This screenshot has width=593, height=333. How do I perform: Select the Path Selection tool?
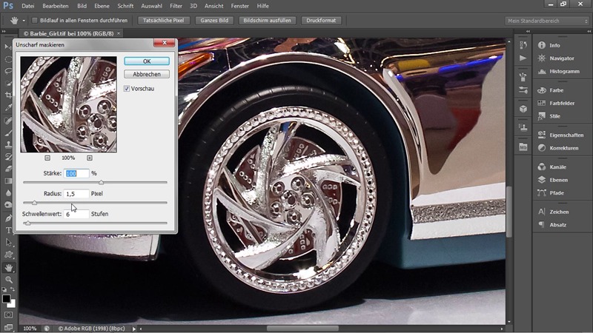pos(8,243)
